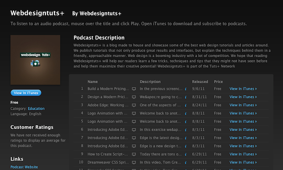Open info icon for 'Edge is the latest desig' description
Viewport: 283px width, 170px height.
pyautogui.click(x=185, y=138)
